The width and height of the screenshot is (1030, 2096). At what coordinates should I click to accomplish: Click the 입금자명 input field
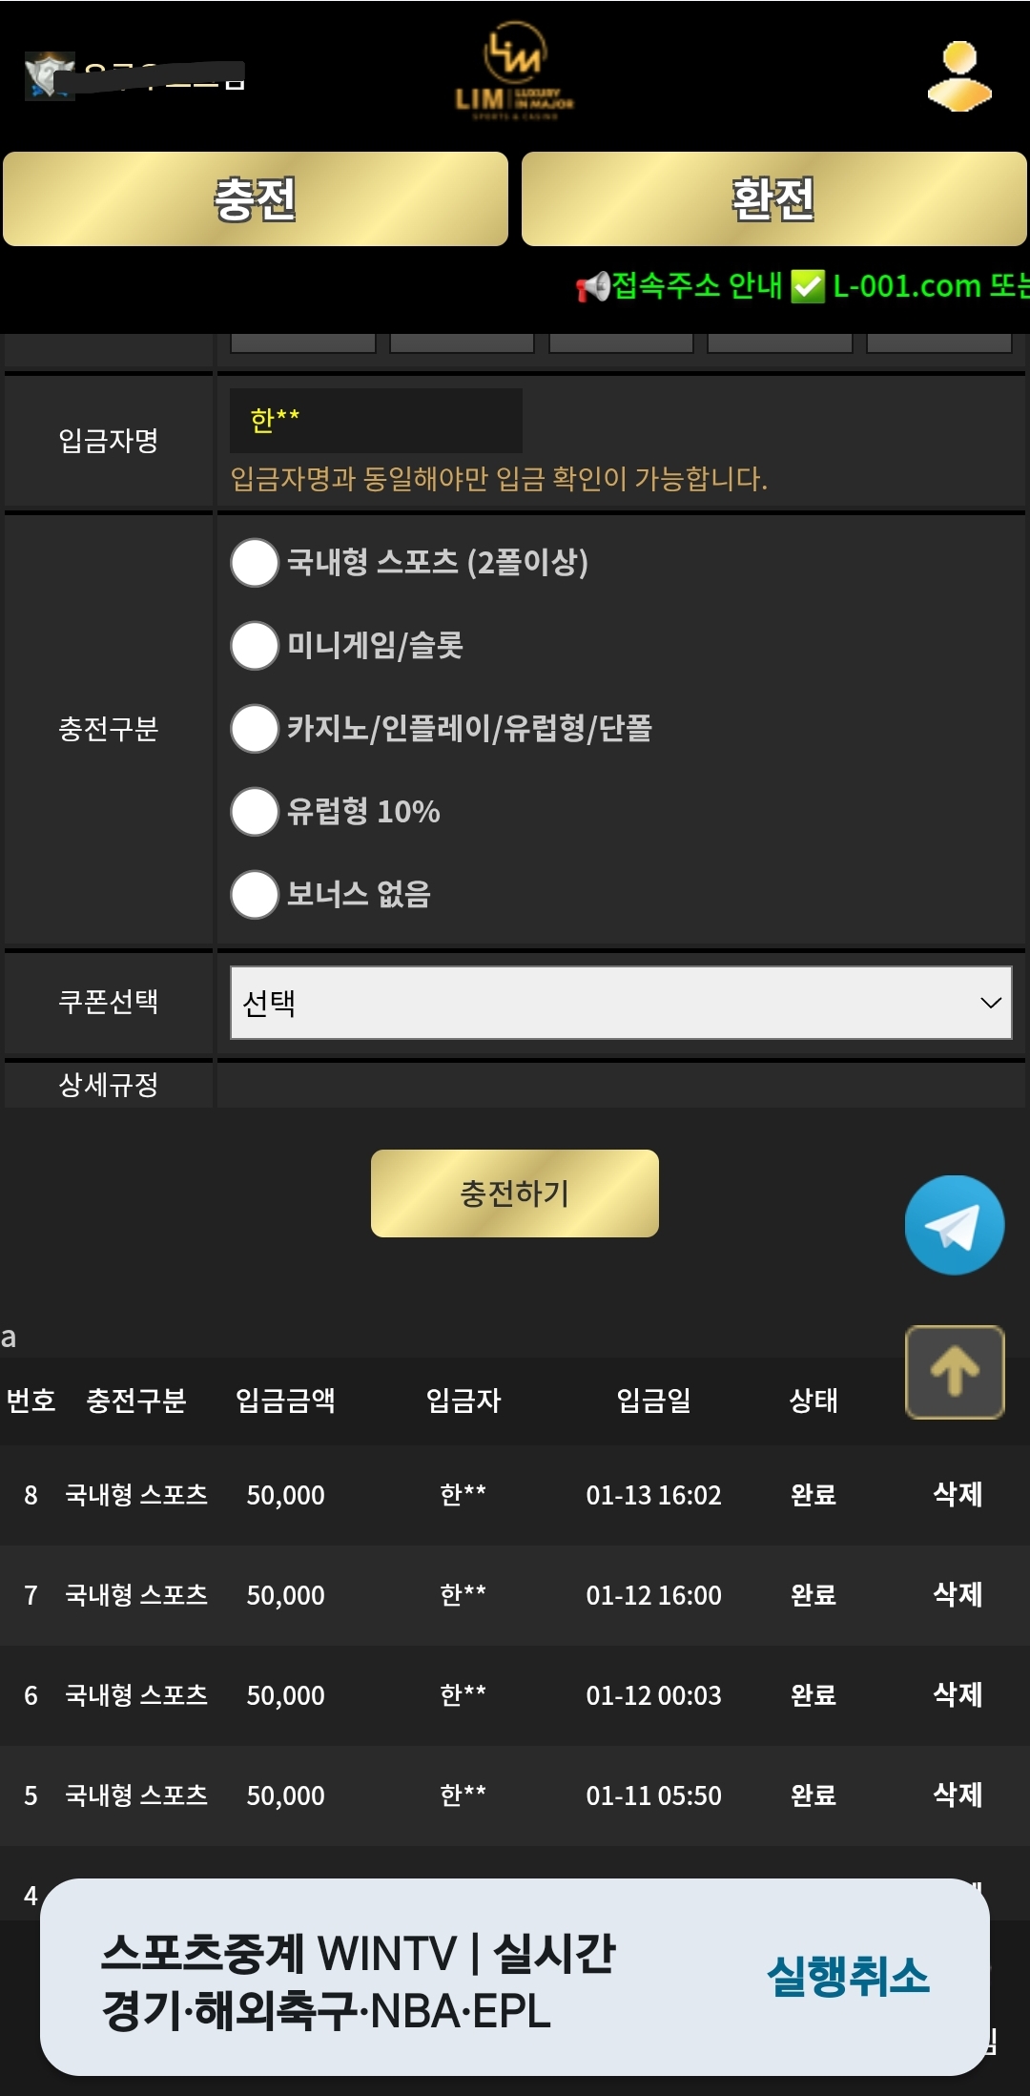pyautogui.click(x=376, y=421)
